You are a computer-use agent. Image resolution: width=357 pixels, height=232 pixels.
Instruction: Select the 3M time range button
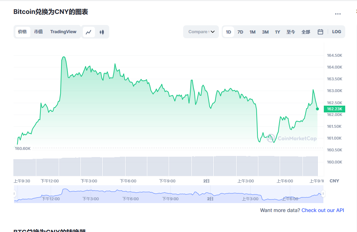pyautogui.click(x=265, y=32)
